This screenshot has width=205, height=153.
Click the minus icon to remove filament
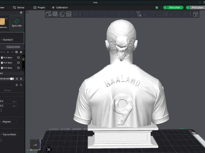tap(12, 52)
